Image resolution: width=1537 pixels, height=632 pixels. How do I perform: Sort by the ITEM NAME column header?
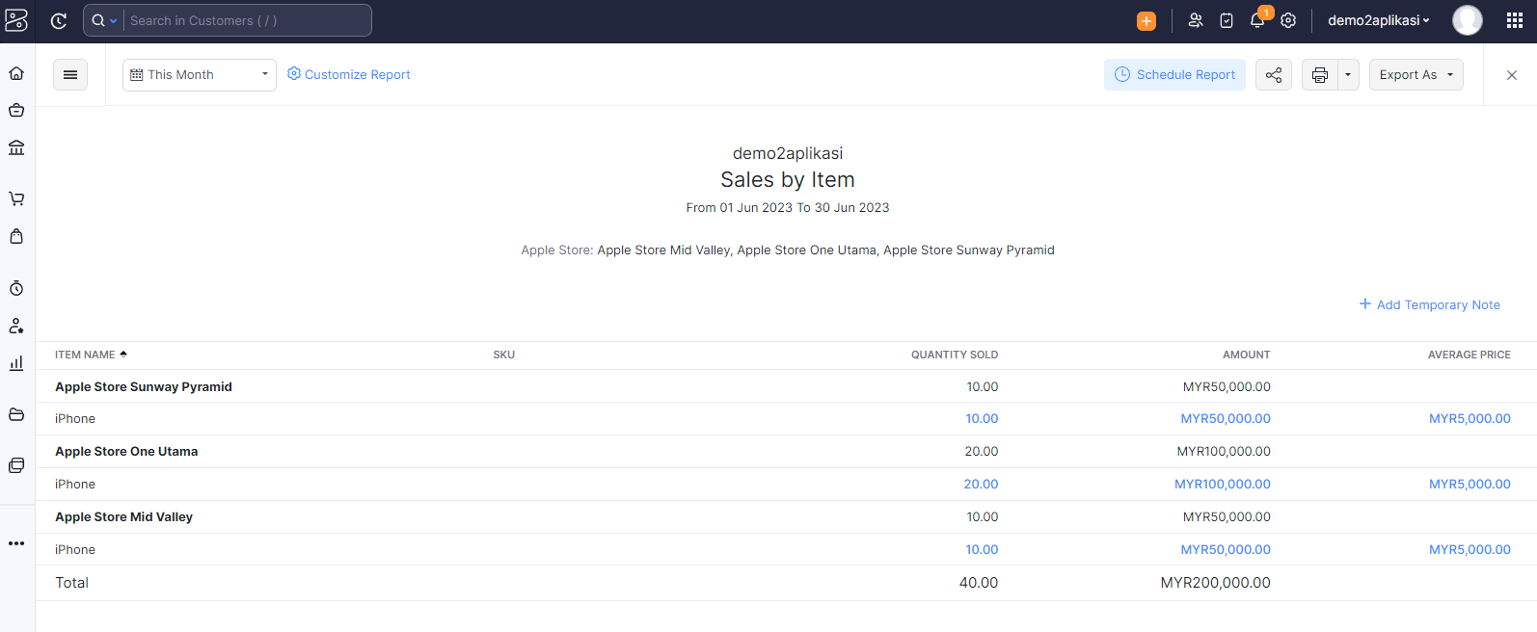[x=91, y=355]
